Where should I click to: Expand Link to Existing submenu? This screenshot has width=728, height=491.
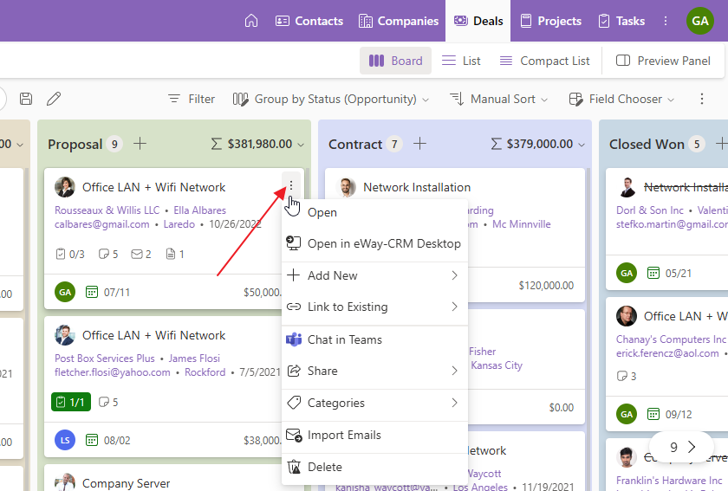pyautogui.click(x=374, y=307)
